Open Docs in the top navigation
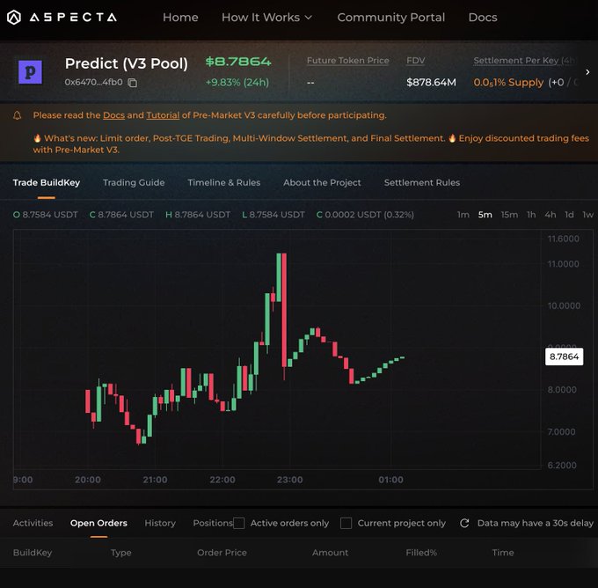The width and height of the screenshot is (598, 588). (483, 18)
